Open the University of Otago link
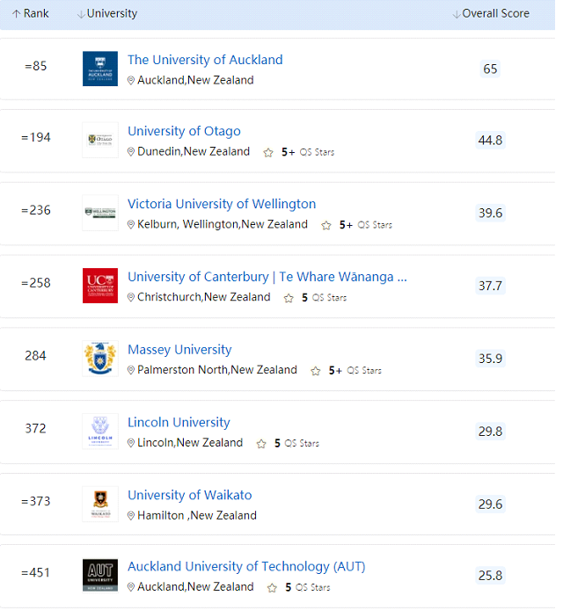The width and height of the screenshot is (563, 610). 184,132
